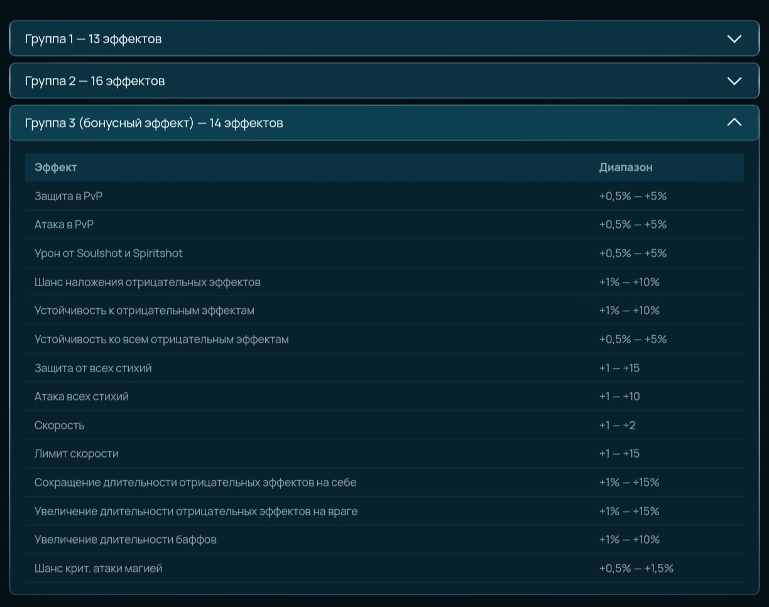Click the Скорость effect name

[x=59, y=425]
